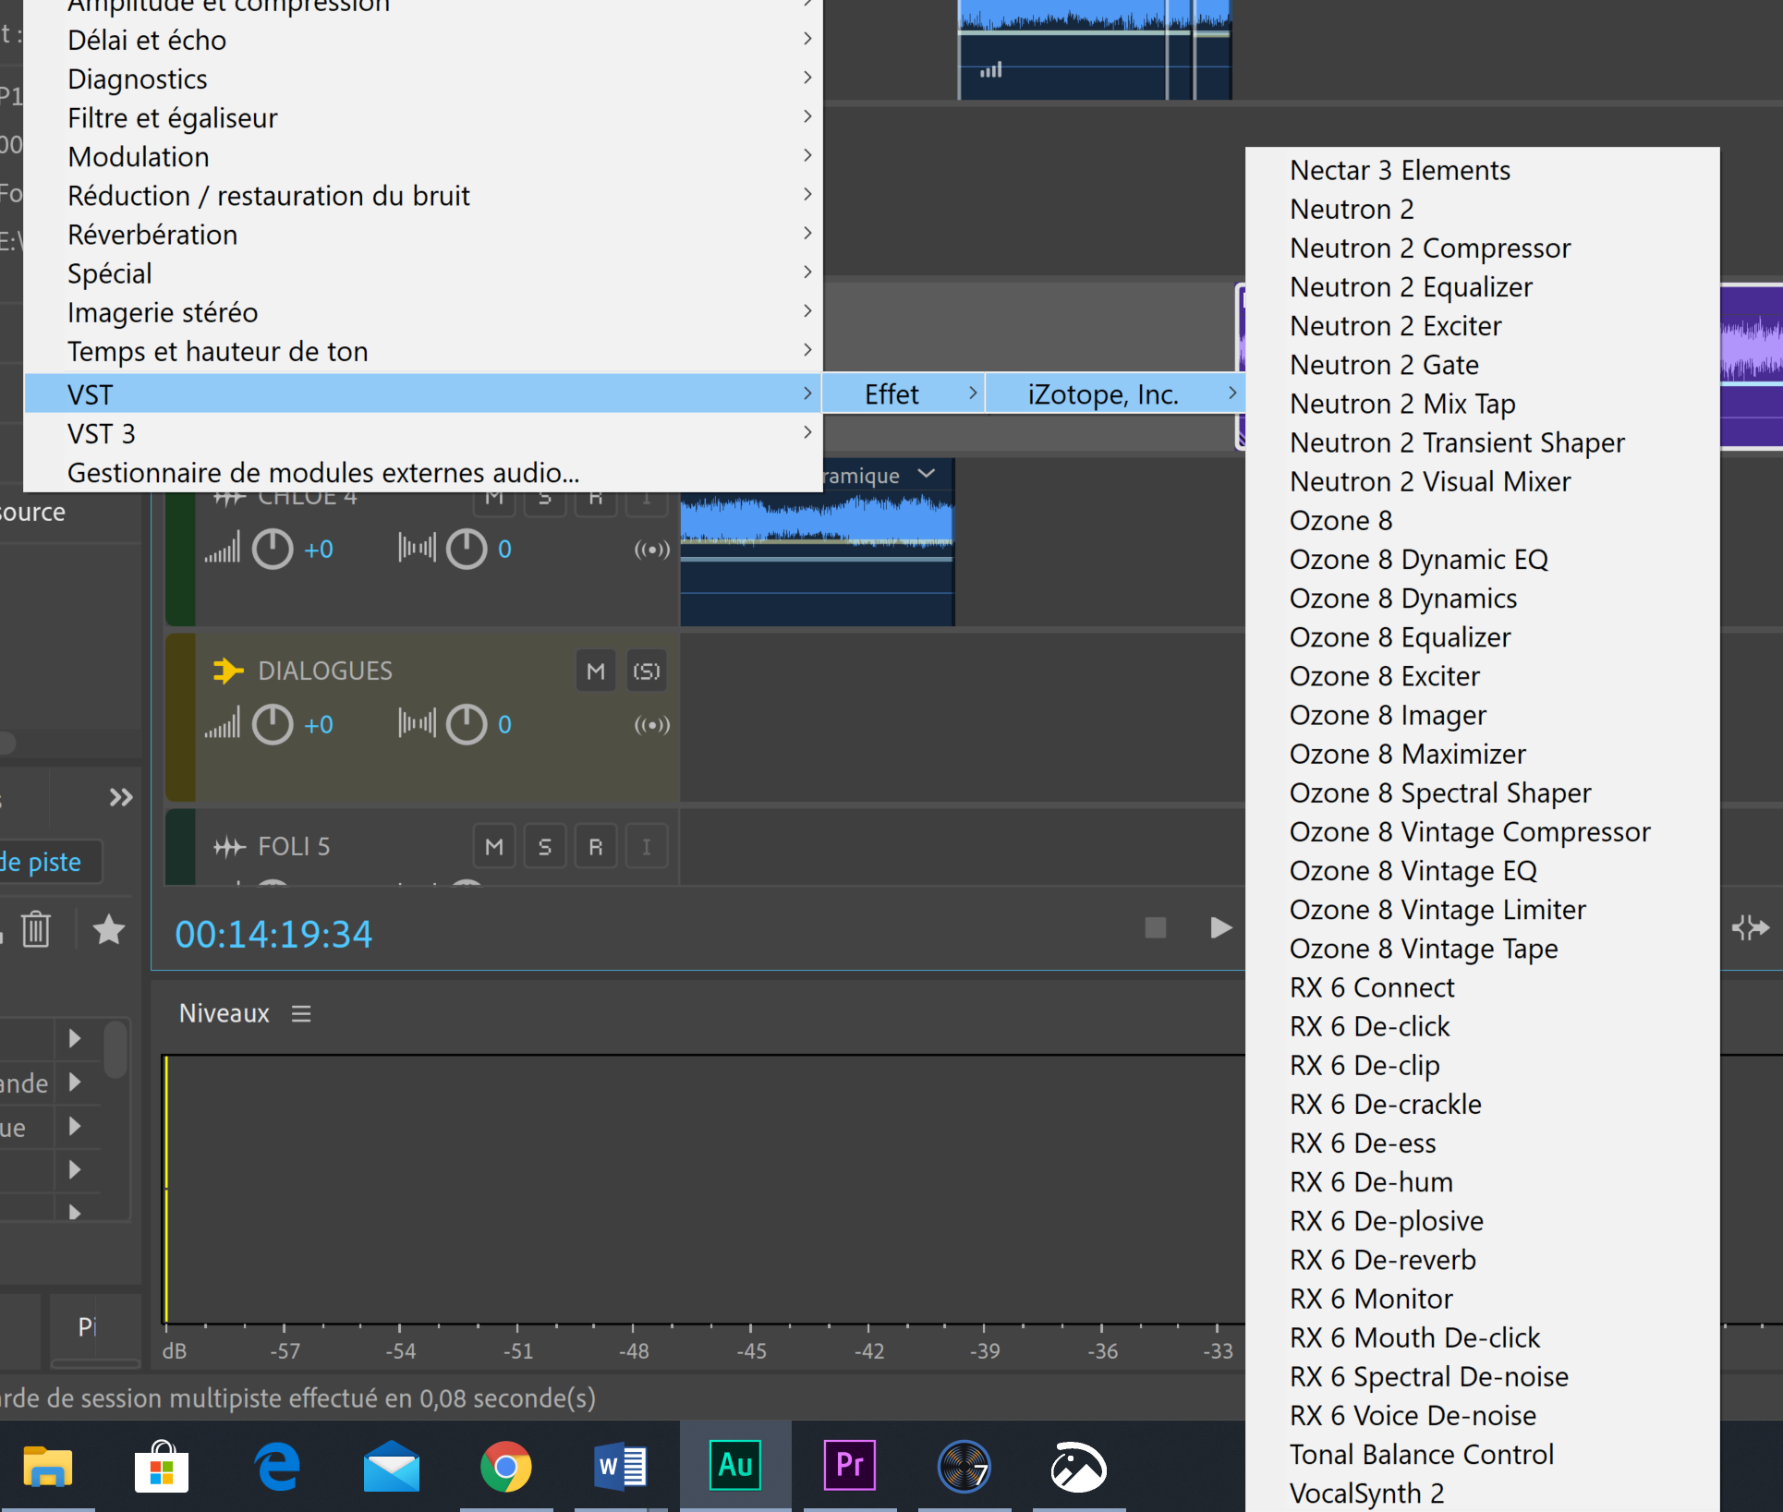Open the Mail app in taskbar

[392, 1466]
